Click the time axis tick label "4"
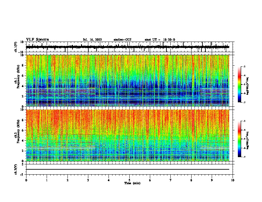Screen dimensions: 262x202 (109, 180)
